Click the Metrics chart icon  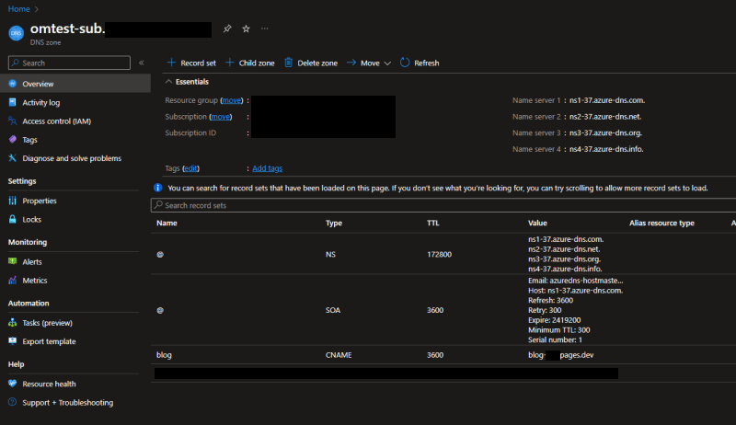tap(13, 280)
